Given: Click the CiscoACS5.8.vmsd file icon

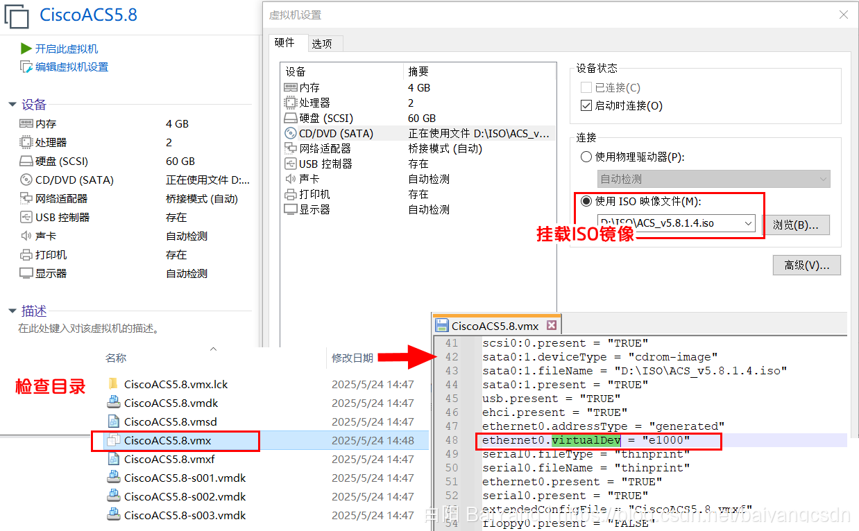Looking at the screenshot, I should coord(114,421).
